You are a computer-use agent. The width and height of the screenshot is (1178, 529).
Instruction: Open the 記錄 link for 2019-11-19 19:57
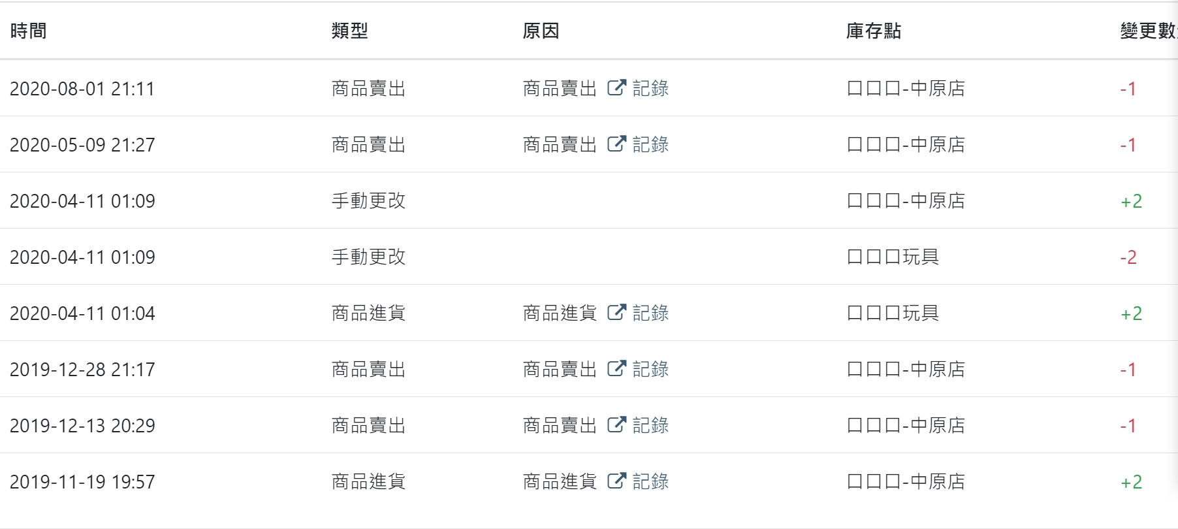point(650,481)
